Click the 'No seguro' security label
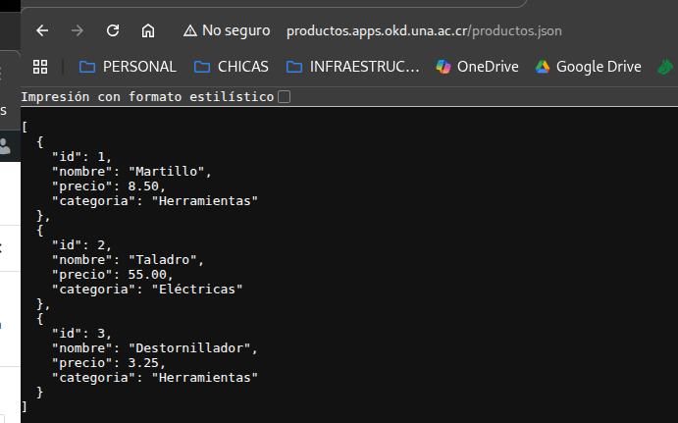678x423 pixels. tap(235, 30)
